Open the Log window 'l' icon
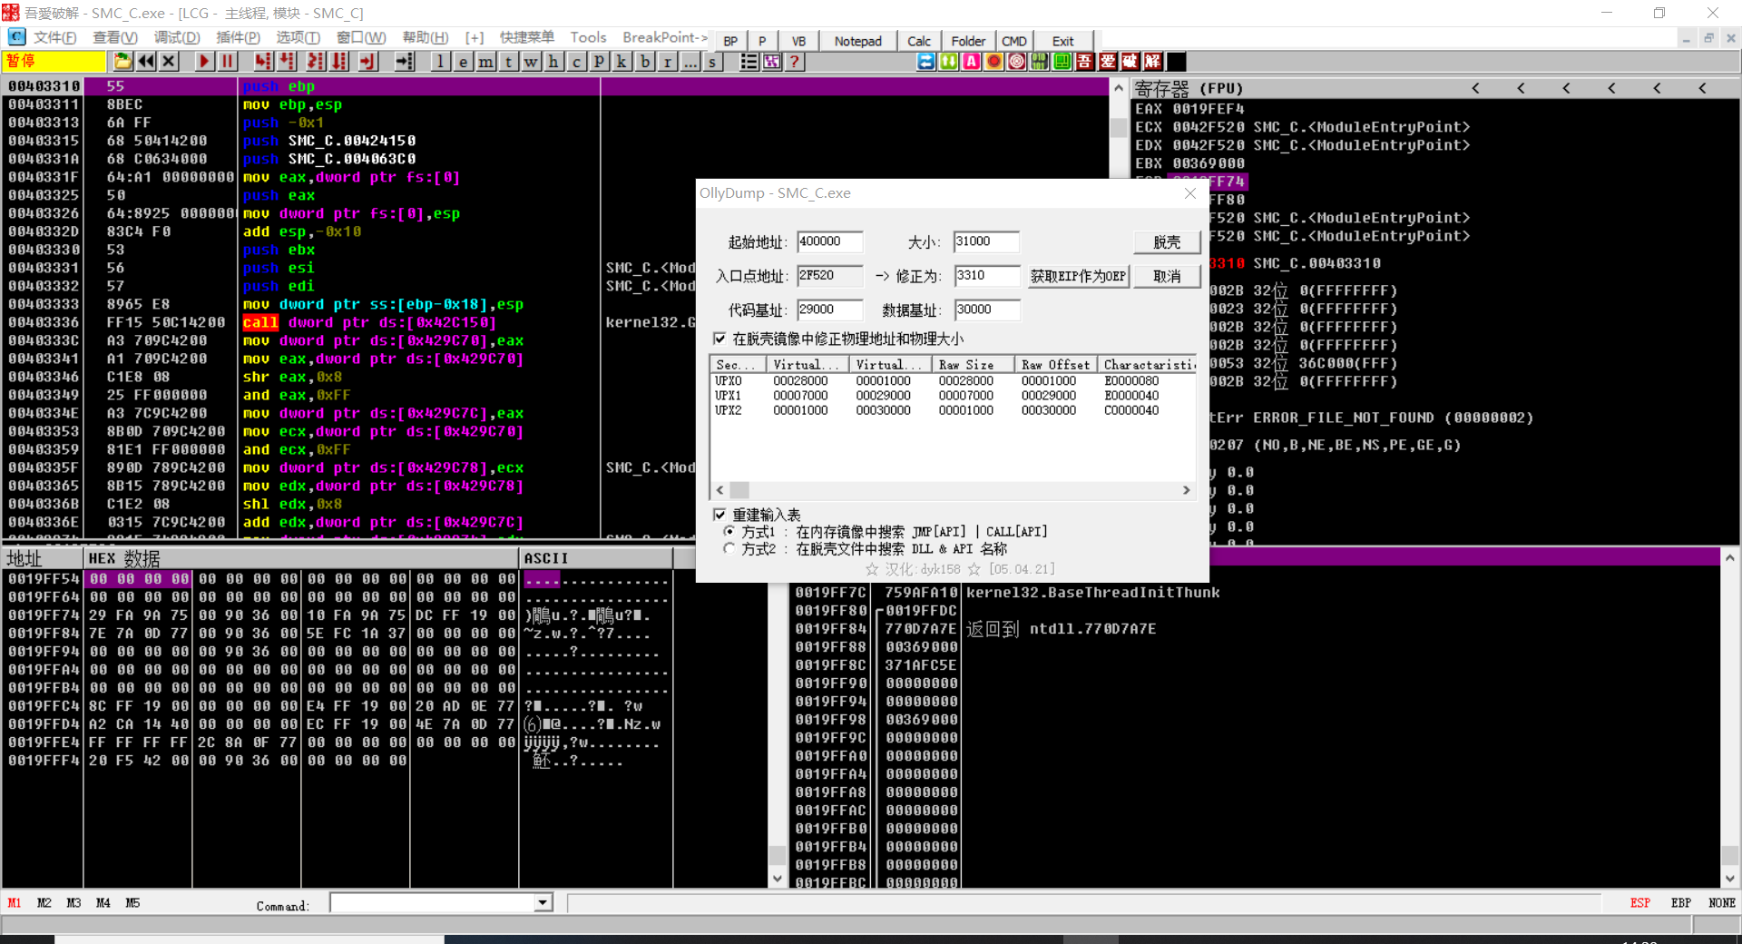 (440, 62)
